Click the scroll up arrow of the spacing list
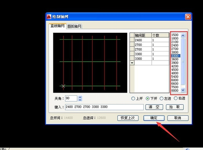 tap(183, 36)
